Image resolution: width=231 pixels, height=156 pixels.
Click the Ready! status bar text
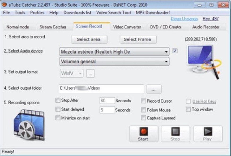(8, 151)
